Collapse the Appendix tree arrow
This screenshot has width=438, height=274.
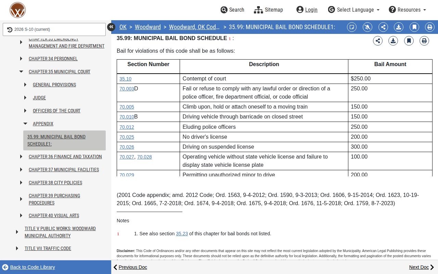pos(25,124)
